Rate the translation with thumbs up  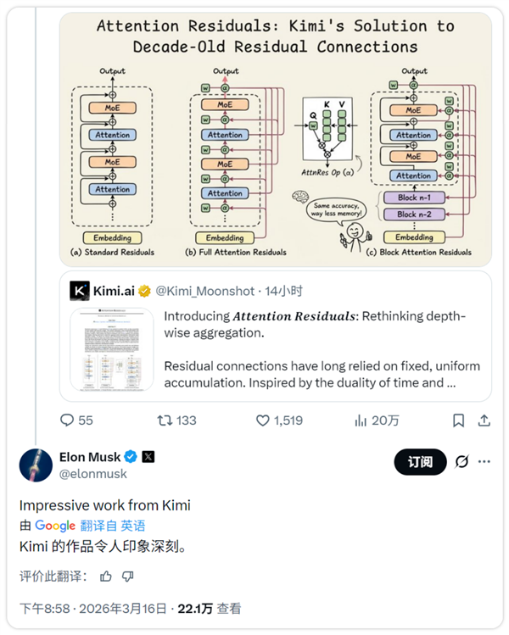pos(106,576)
